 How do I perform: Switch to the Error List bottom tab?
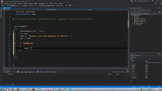tap(7, 84)
